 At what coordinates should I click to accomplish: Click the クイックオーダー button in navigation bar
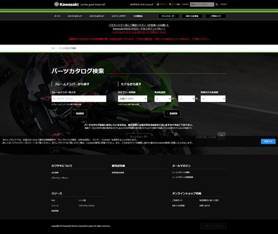click(x=169, y=16)
